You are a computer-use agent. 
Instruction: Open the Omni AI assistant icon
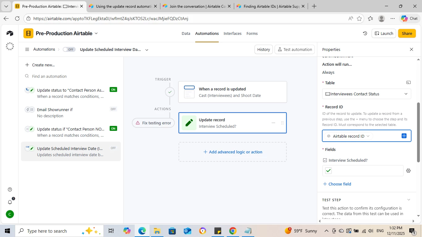point(10,46)
